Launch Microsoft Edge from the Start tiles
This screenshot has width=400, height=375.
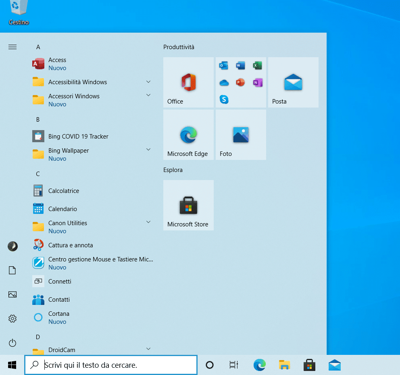click(x=188, y=135)
